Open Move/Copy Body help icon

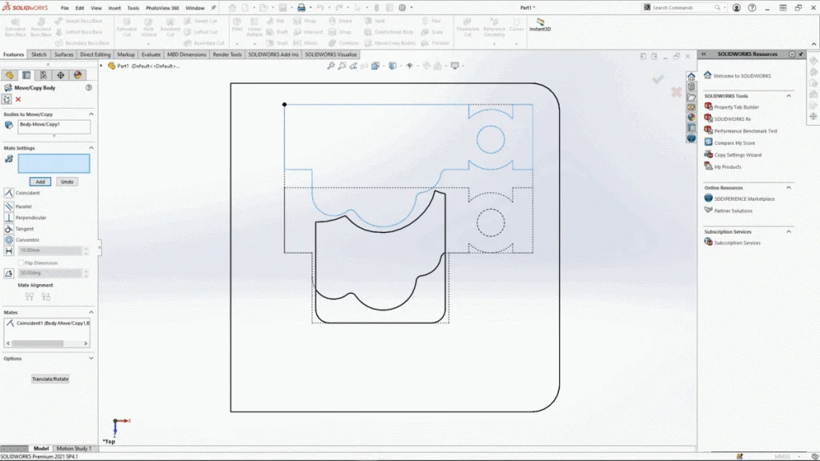[x=88, y=87]
